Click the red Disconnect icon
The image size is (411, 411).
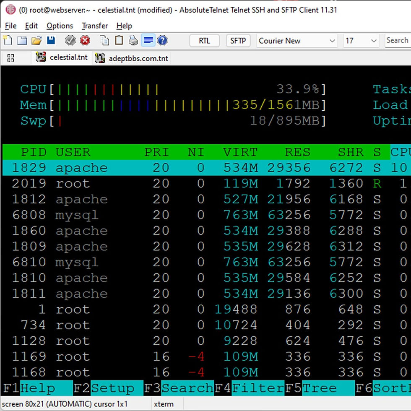[x=85, y=41]
